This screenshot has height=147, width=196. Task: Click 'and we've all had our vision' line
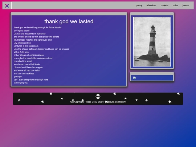(27, 70)
